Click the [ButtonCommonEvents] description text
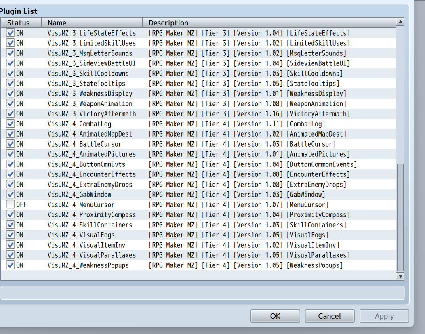This screenshot has width=425, height=334. (322, 164)
